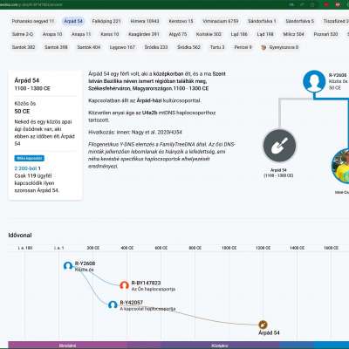Click the icon beside the Gyenyszova 8 chip
The width and height of the screenshot is (349, 349).
click(x=263, y=47)
